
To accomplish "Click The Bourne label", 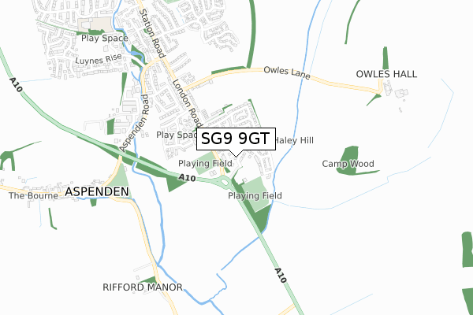I will pyautogui.click(x=33, y=195).
